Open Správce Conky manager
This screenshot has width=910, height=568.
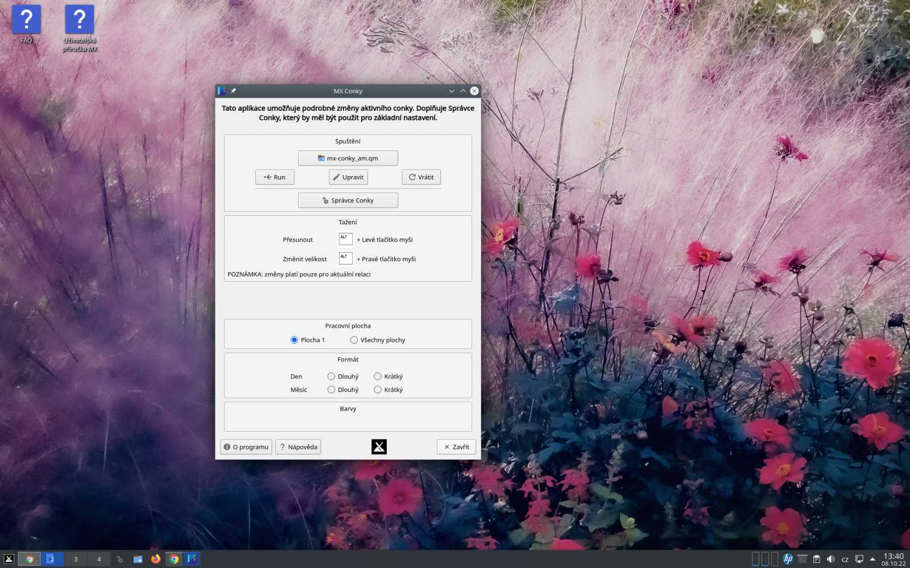[348, 201]
